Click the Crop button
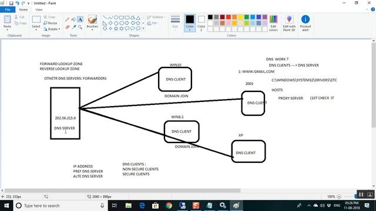376x211 pixels. (x=49, y=17)
